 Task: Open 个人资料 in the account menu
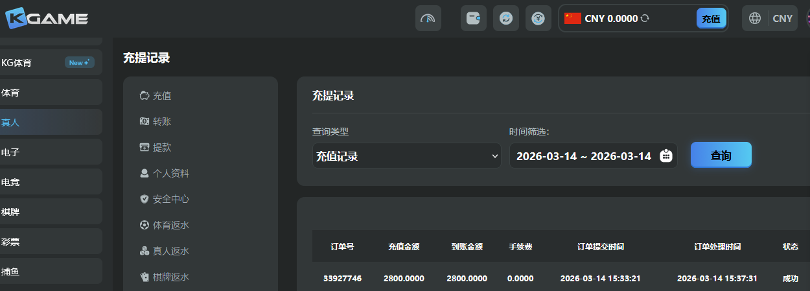pyautogui.click(x=170, y=173)
